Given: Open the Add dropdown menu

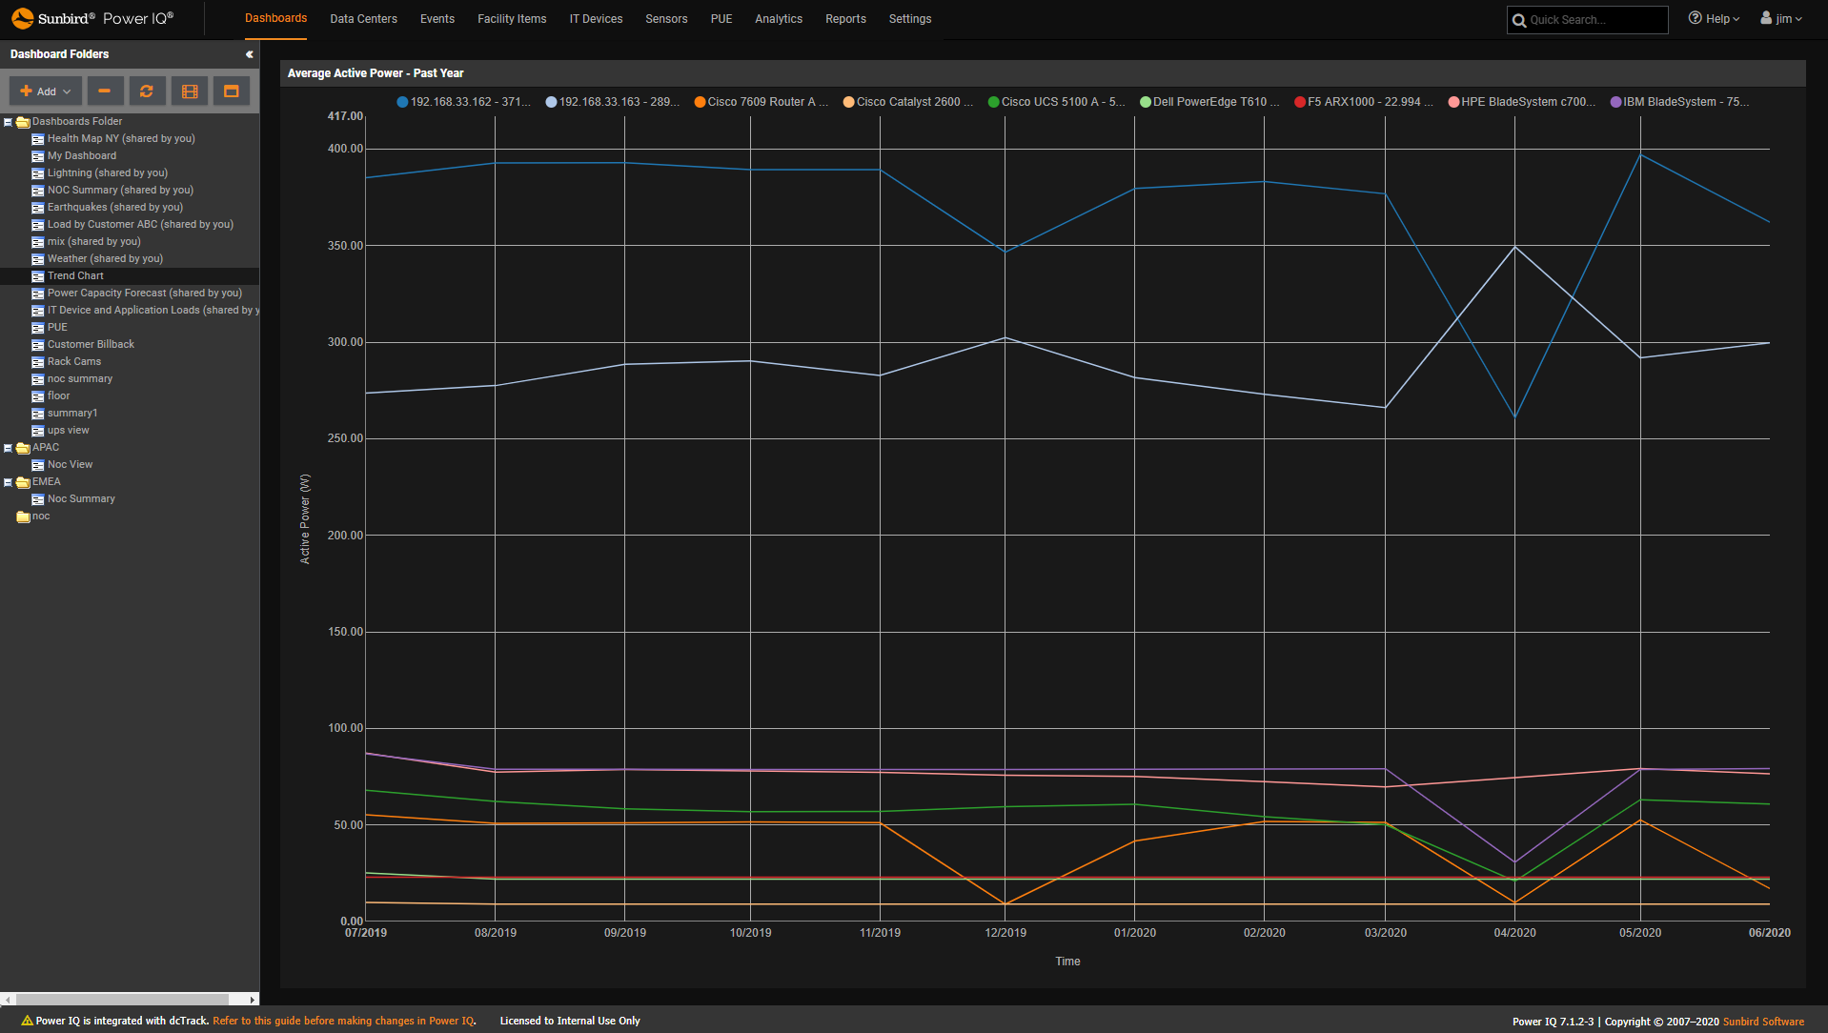Looking at the screenshot, I should click(x=44, y=91).
